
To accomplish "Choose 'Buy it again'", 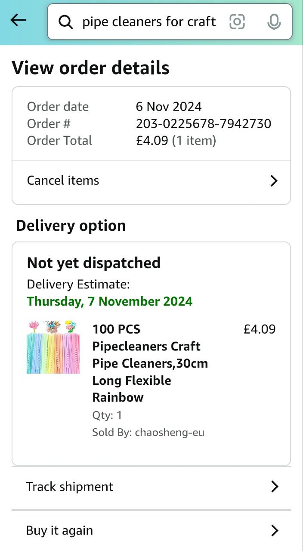I will coord(59,530).
